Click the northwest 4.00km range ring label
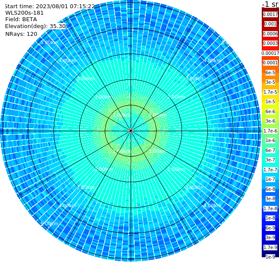 pyautogui.click(x=67, y=60)
